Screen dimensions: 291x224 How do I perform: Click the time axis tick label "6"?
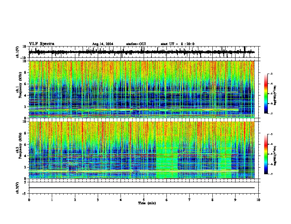click(166, 200)
